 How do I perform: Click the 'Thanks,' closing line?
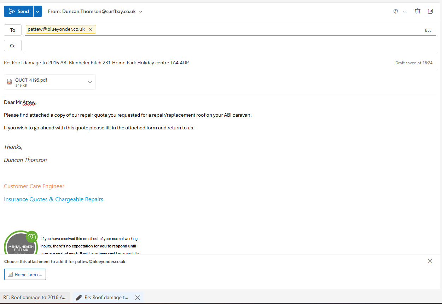pos(13,147)
